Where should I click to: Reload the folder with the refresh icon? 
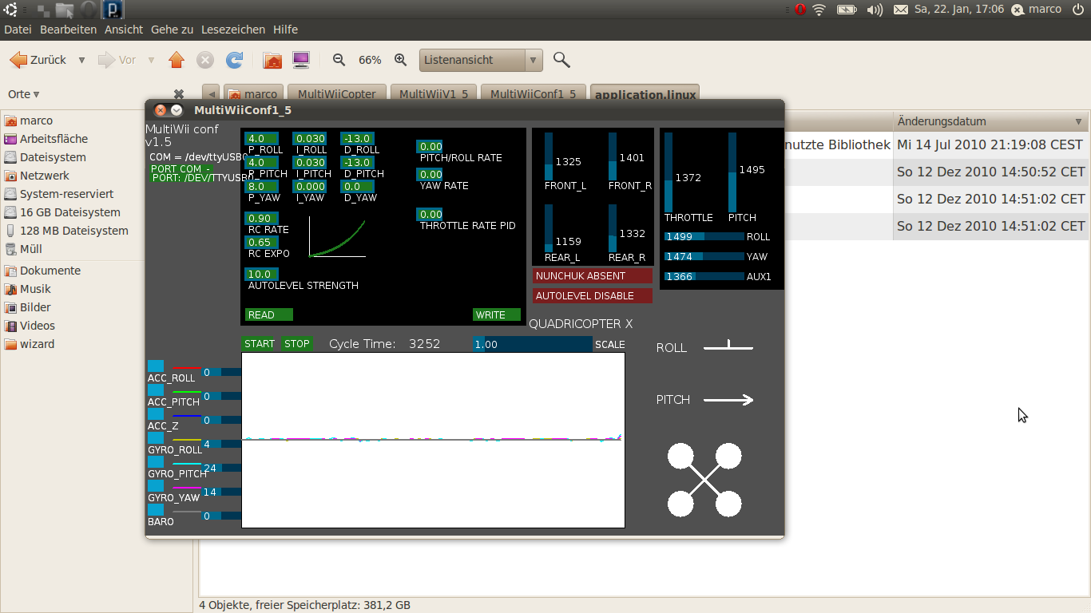pos(234,60)
